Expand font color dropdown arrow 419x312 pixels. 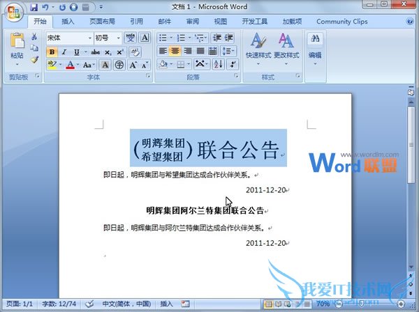coord(78,65)
